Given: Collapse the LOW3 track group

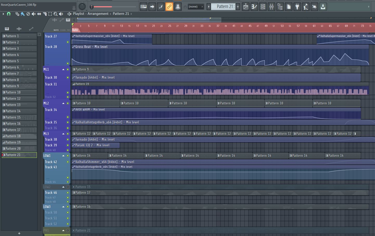Looking at the screenshot, I should click(x=63, y=207).
